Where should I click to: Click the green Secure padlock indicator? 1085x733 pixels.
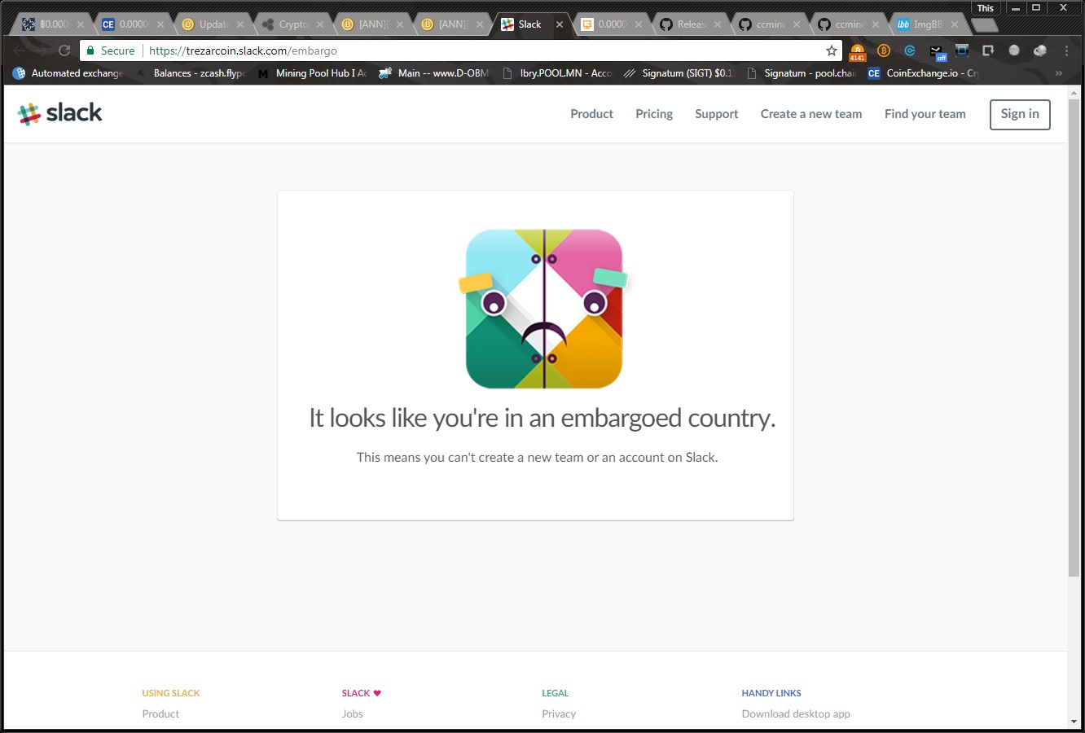coord(111,50)
